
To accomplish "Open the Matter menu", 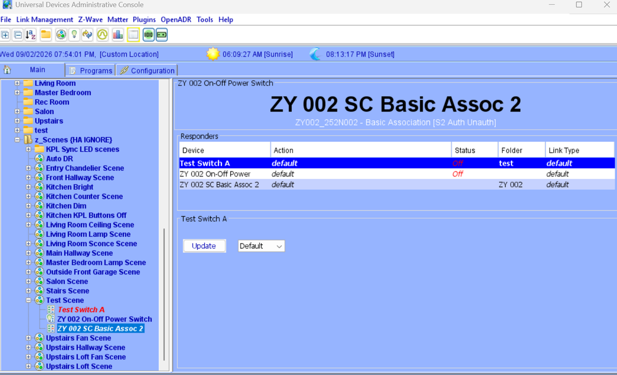I will click(118, 20).
